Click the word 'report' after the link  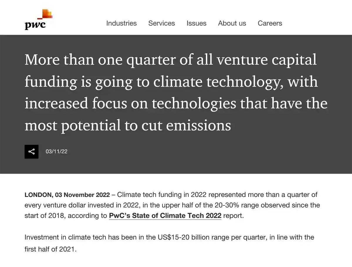233,216
